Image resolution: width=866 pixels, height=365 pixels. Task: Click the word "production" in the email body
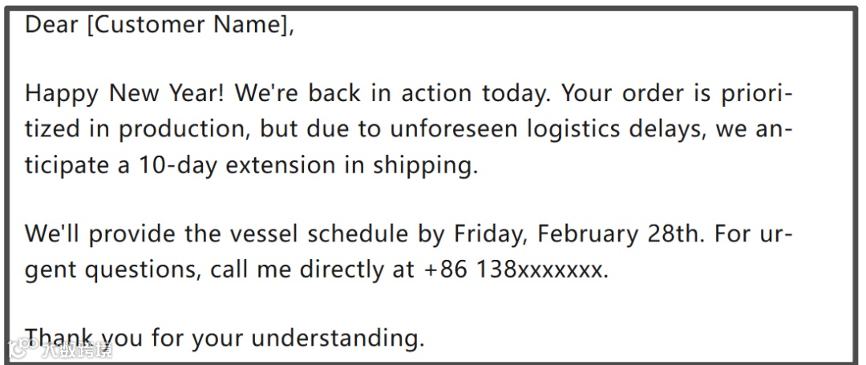click(x=185, y=130)
